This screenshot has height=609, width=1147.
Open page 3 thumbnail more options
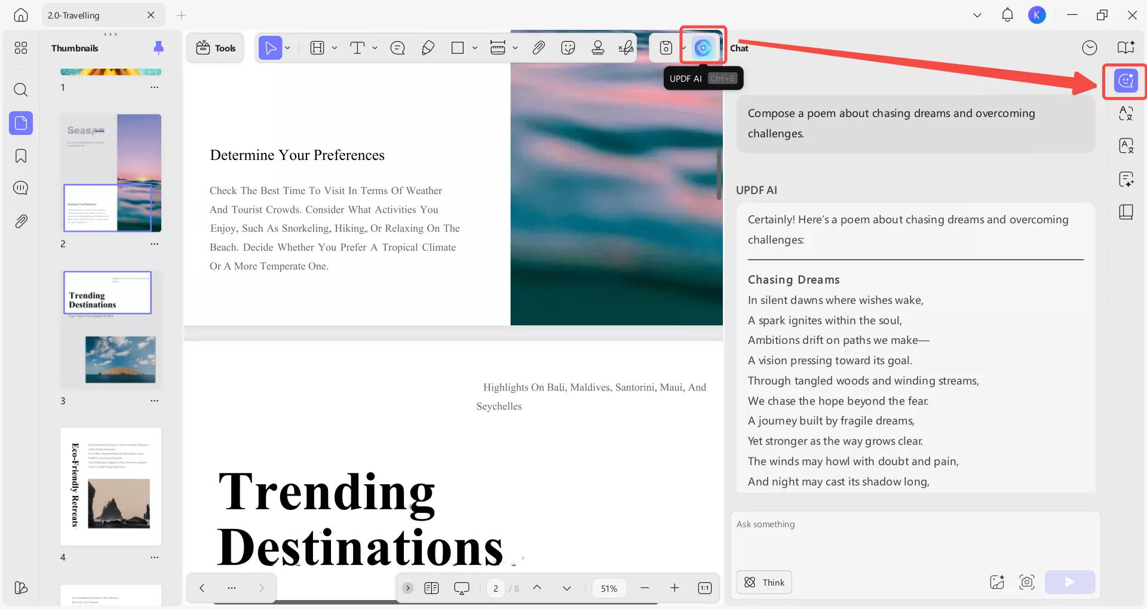(155, 401)
